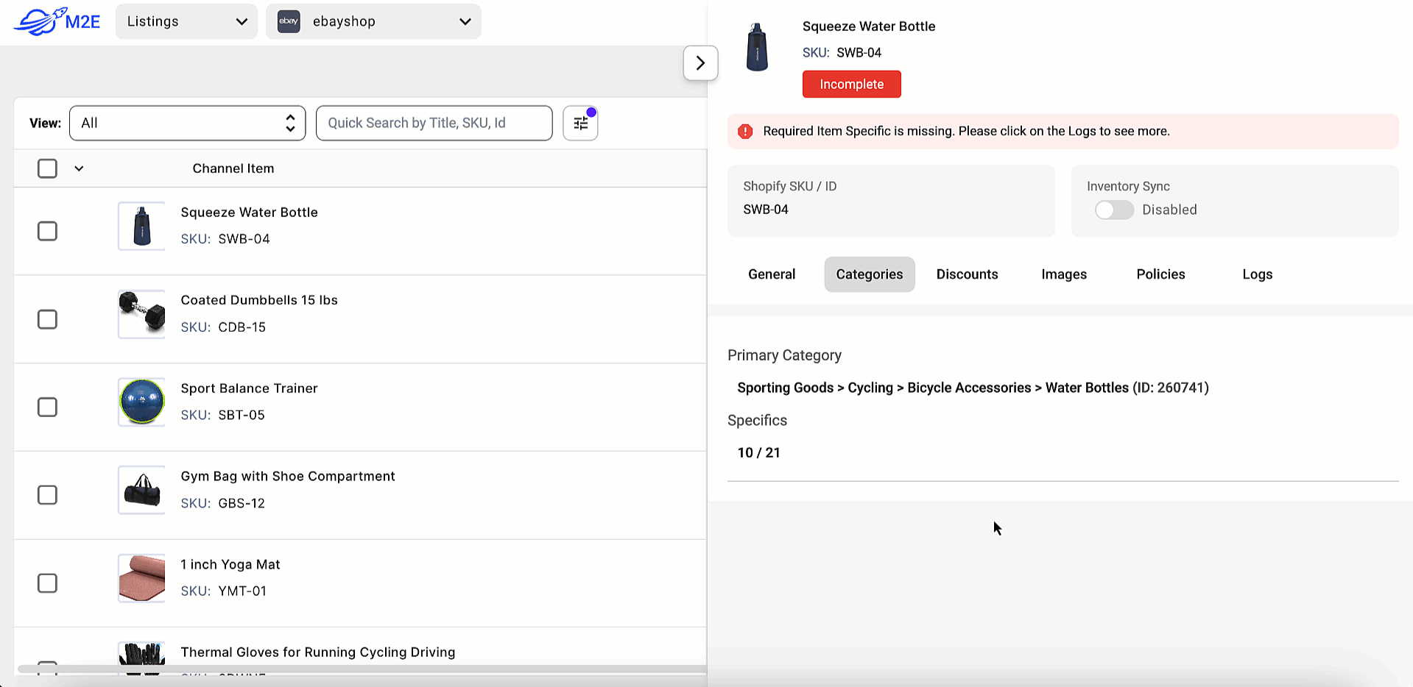
Task: Select all listings with the header checkbox
Action: pyautogui.click(x=46, y=168)
